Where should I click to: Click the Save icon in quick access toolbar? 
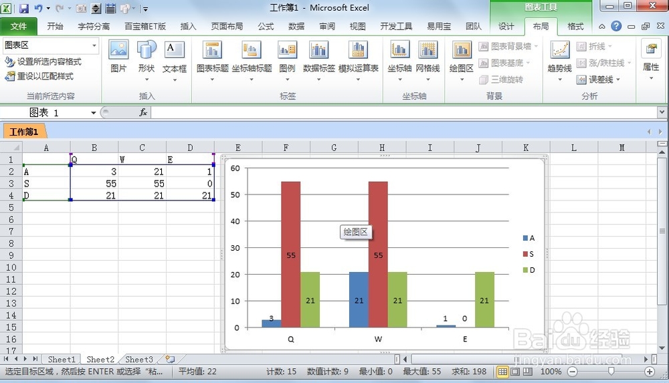(23, 8)
